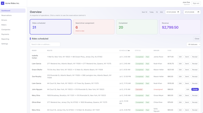This screenshot has height=113, width=203.
Task: Edit Mary Silva's $55.00 ride
Action: pyautogui.click(x=180, y=110)
